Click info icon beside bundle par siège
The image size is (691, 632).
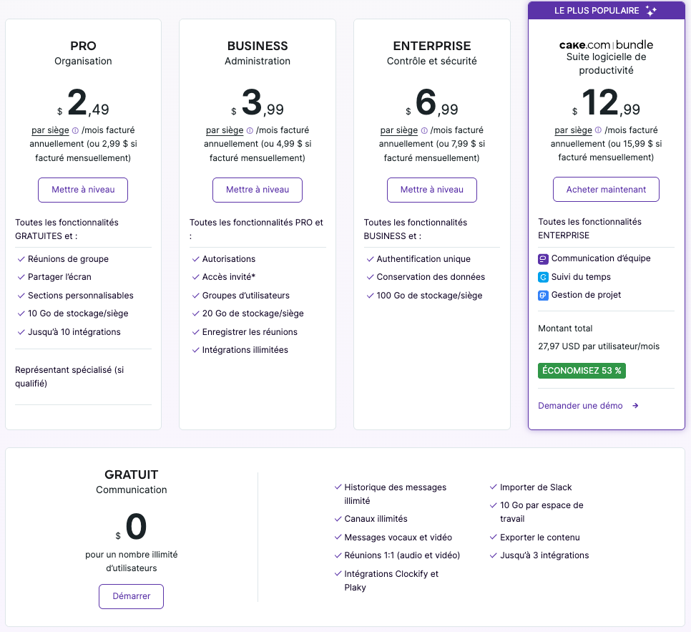tap(599, 131)
